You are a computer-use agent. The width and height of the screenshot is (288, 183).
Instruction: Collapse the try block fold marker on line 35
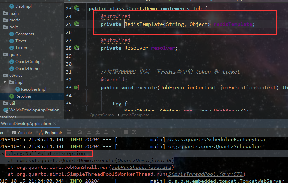(x=86, y=104)
